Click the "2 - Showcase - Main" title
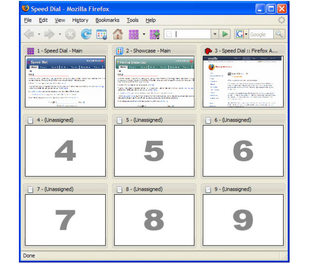Screen dimensions: 309x264 148,51
